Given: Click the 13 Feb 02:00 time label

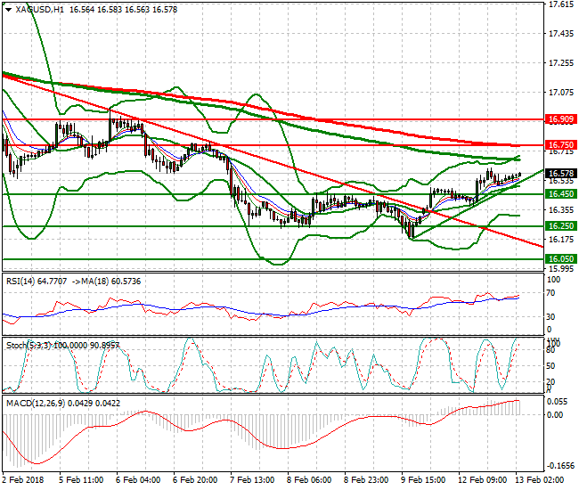Looking at the screenshot, I should tap(539, 480).
